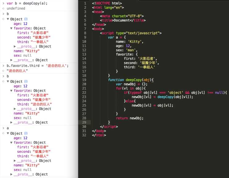Click the returned string "进击的巨人" result line
This screenshot has width=229, height=178.
[17, 71]
